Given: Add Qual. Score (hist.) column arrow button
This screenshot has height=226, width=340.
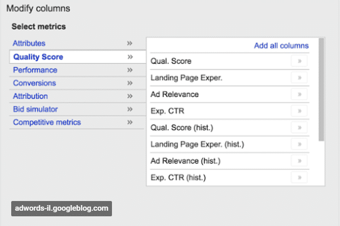Looking at the screenshot, I should pyautogui.click(x=299, y=128).
